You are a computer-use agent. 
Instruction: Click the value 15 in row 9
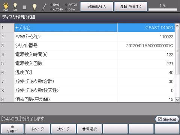(x=171, y=99)
